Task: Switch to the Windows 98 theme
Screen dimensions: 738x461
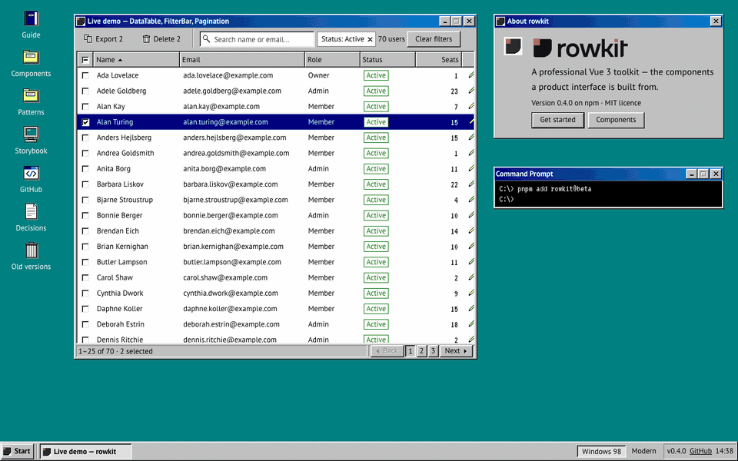Action: click(601, 452)
